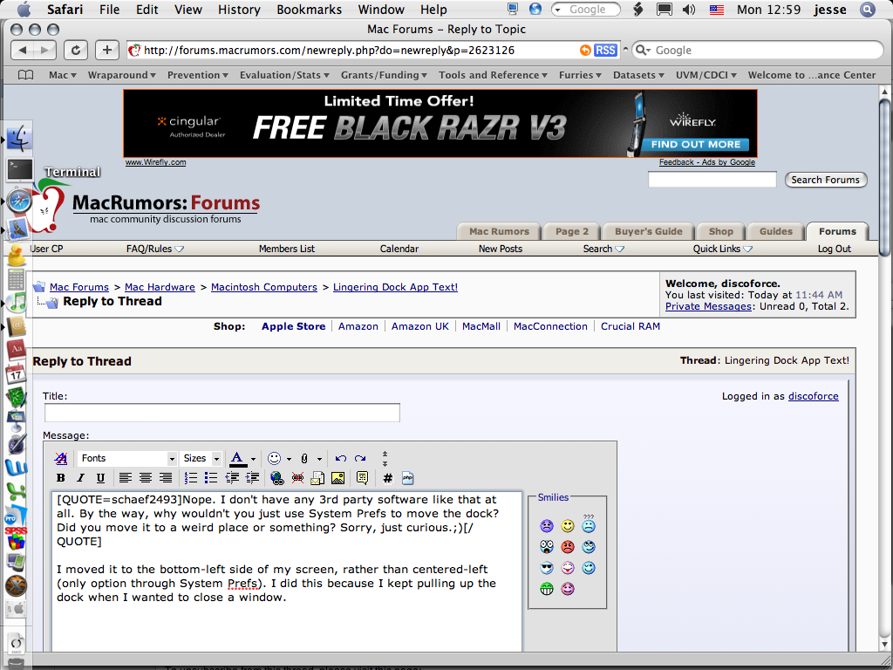Increase indent in message editor
Viewport: 893px width, 670px height.
click(252, 478)
